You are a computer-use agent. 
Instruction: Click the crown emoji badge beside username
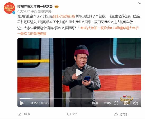coord(57,7)
